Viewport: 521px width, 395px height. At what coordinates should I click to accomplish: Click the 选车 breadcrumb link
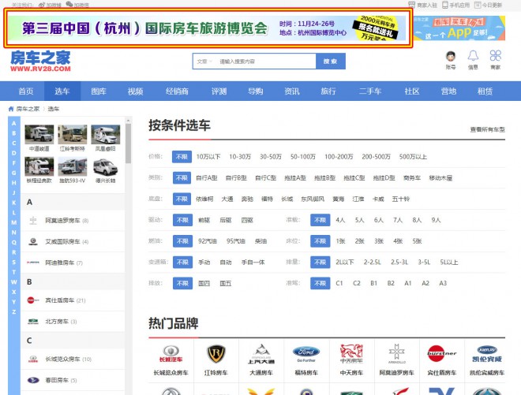tap(53, 109)
